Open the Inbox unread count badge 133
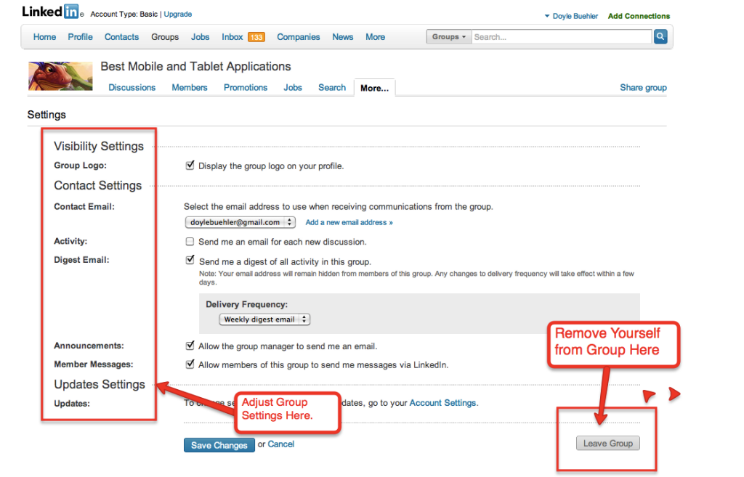The width and height of the screenshot is (744, 477). [256, 37]
